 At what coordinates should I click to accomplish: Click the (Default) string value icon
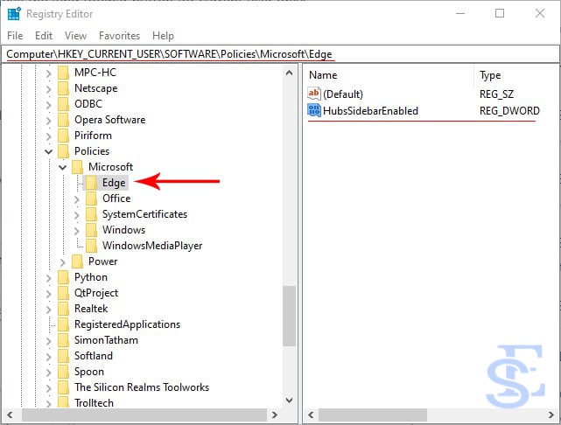pyautogui.click(x=314, y=94)
